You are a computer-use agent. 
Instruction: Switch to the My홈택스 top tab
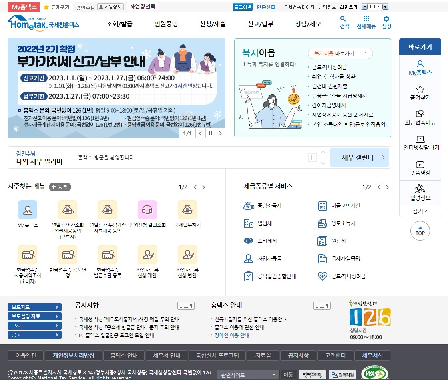point(24,7)
